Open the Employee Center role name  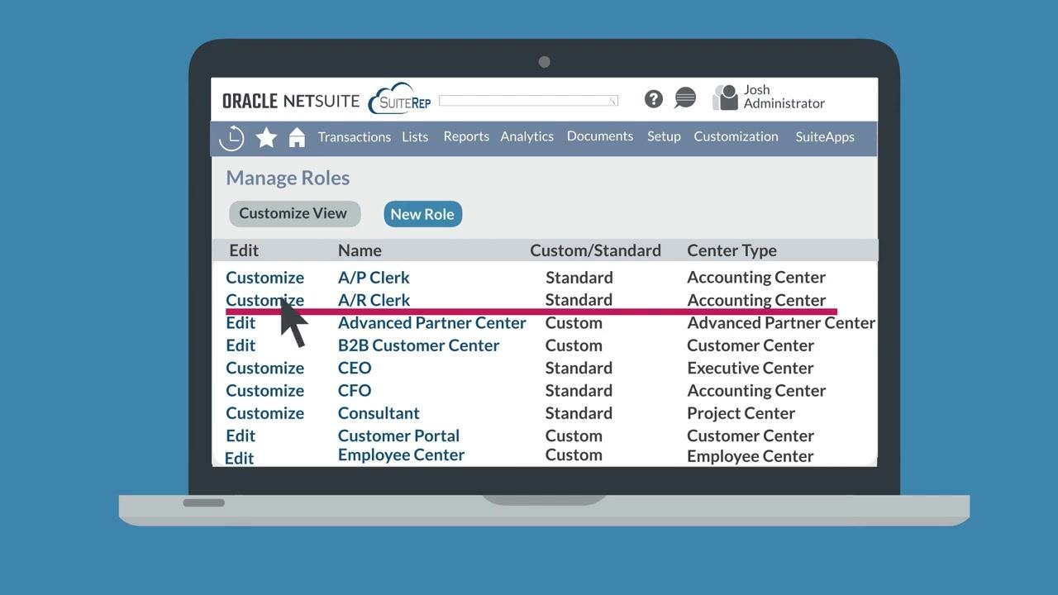401,455
